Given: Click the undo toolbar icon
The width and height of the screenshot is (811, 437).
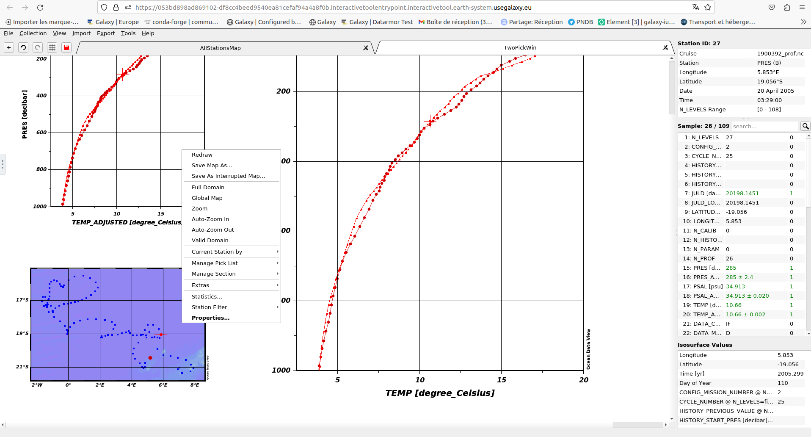Looking at the screenshot, I should click(x=23, y=47).
